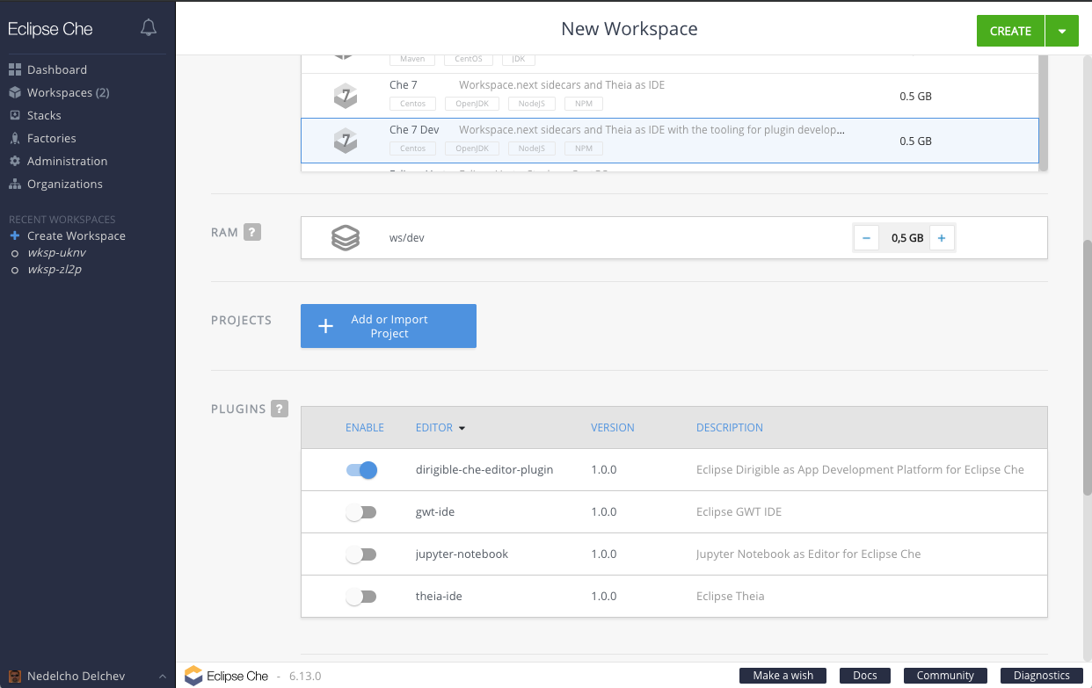Select the Che 7 stack row
The image size is (1092, 688).
pos(669,96)
